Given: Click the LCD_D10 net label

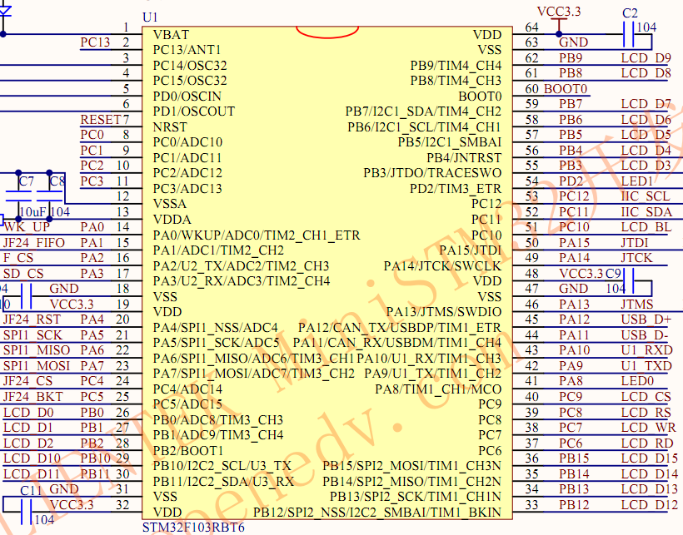Looking at the screenshot, I should [x=32, y=458].
